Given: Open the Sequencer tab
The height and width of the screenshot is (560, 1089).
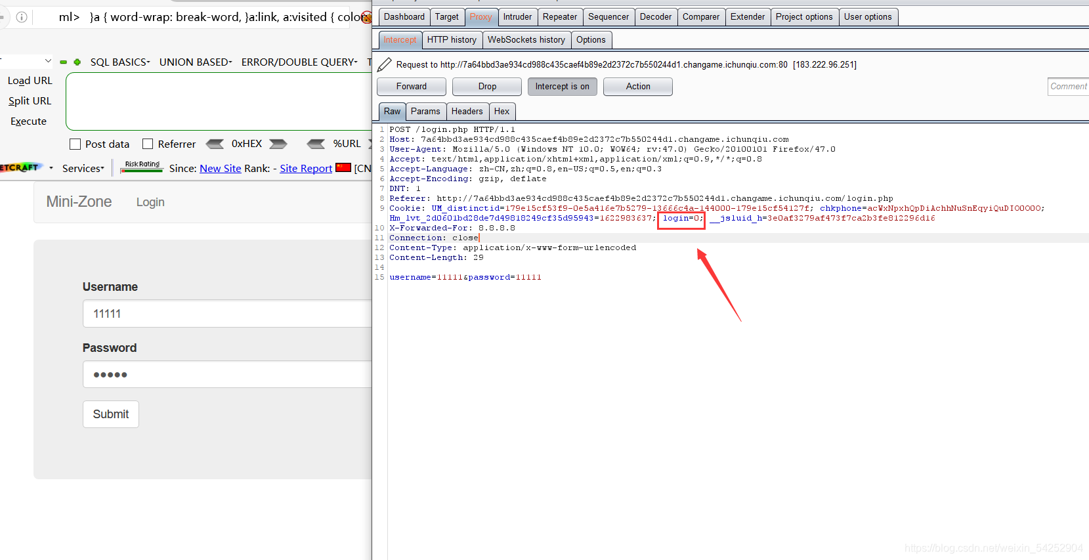Looking at the screenshot, I should 609,17.
